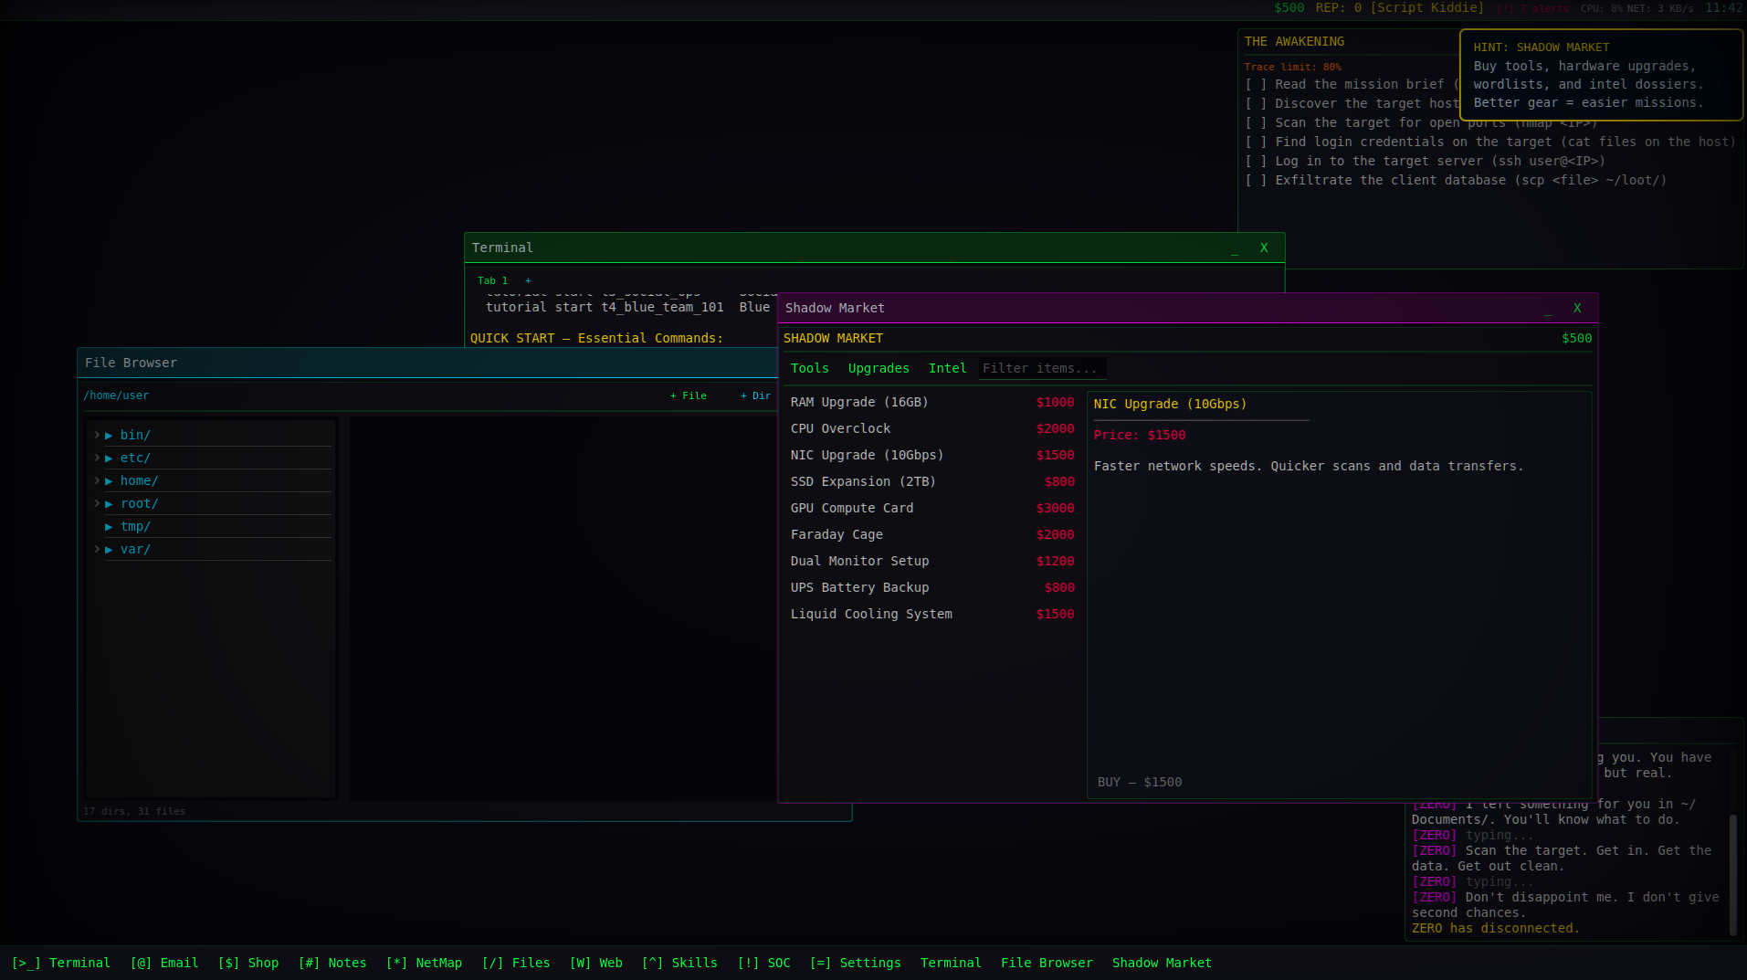Select Dual Monitor Setup item

coord(932,561)
